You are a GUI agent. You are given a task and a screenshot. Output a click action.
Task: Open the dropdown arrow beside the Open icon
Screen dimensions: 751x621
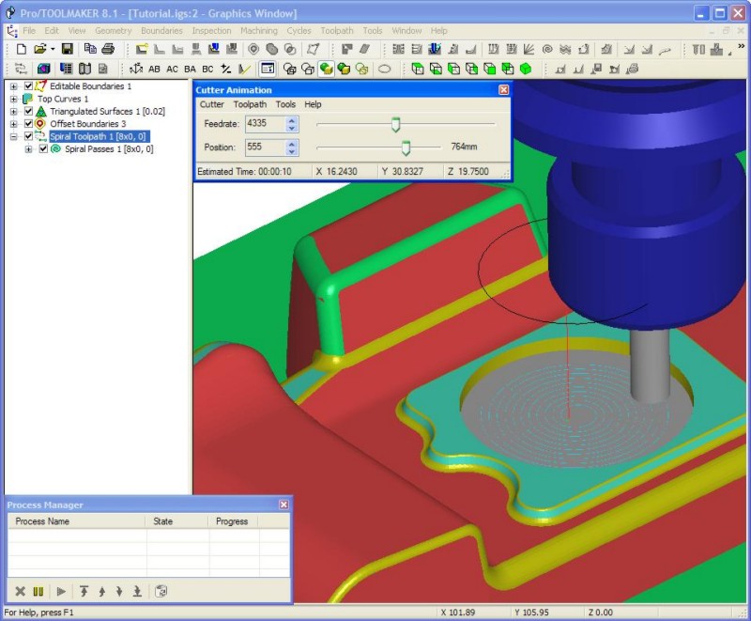(53, 49)
